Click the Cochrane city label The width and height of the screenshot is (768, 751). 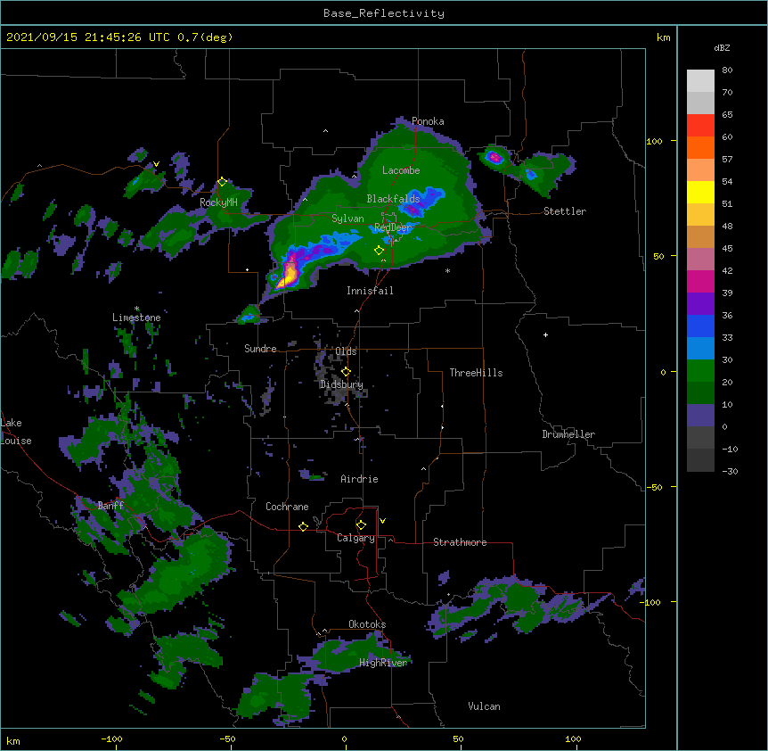pos(287,507)
